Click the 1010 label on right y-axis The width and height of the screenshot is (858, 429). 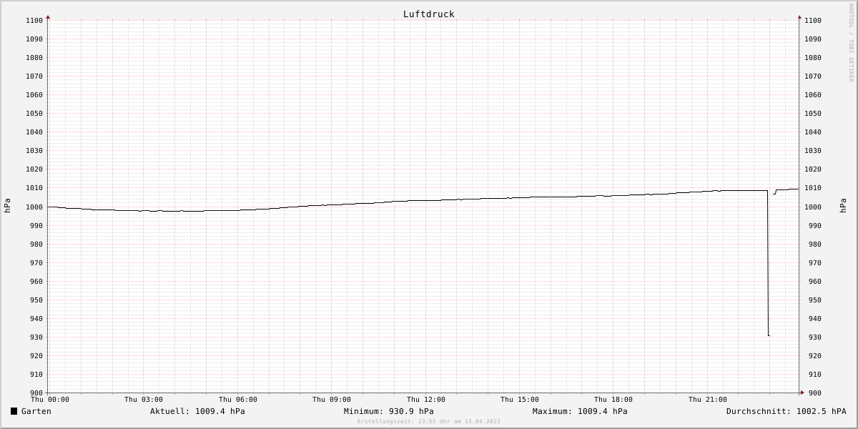pos(813,188)
